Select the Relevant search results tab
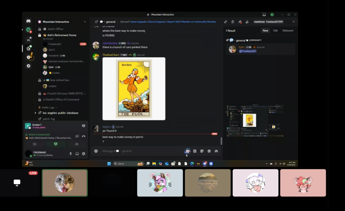This screenshot has height=211, width=345. tap(288, 31)
